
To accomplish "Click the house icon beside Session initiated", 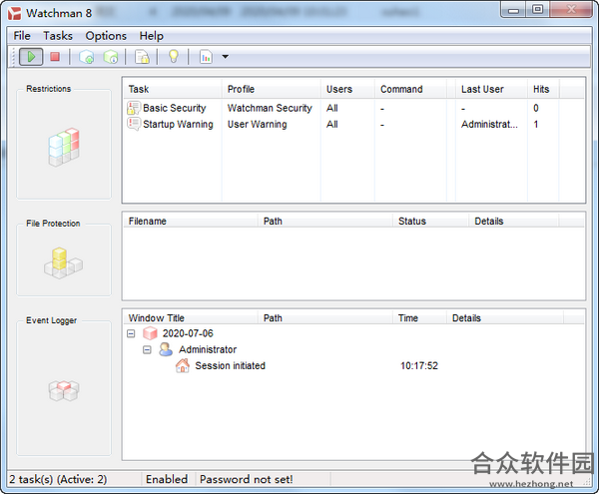I will pyautogui.click(x=183, y=365).
